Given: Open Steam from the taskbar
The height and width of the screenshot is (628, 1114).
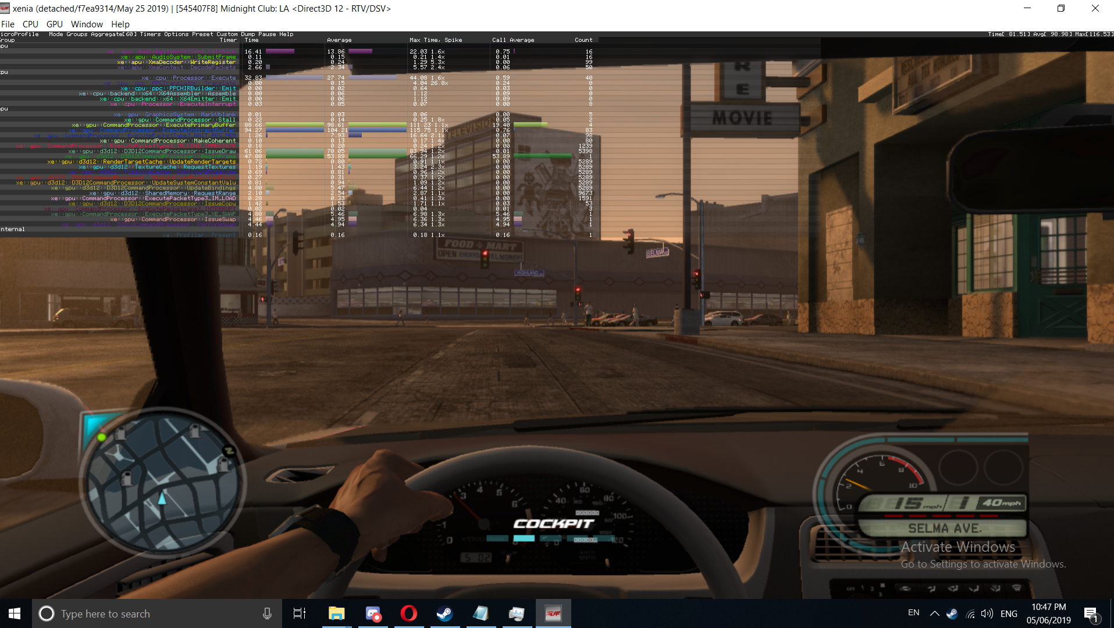Looking at the screenshot, I should coord(445,613).
